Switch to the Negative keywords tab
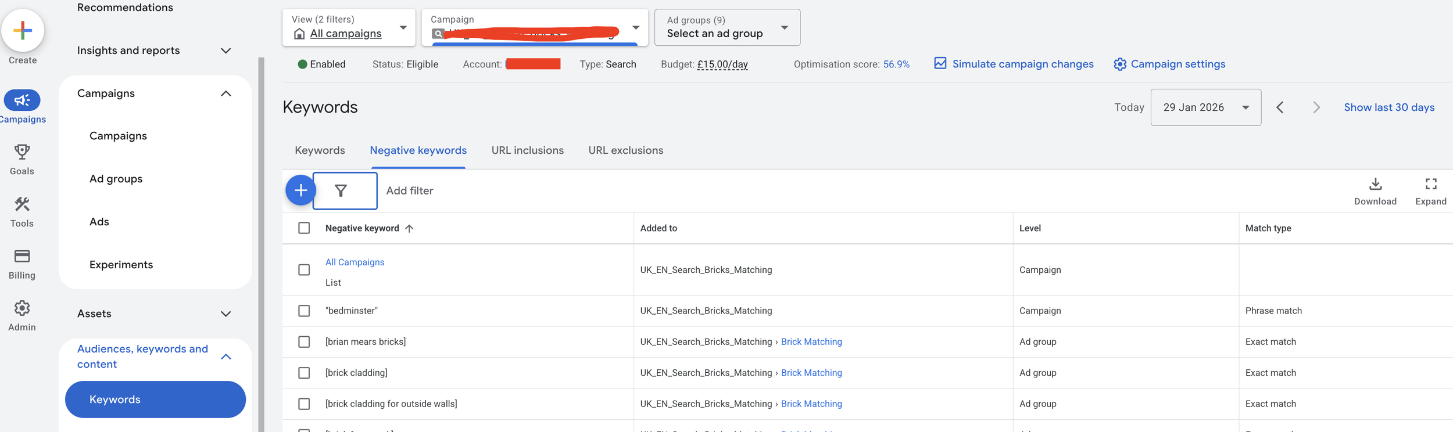The width and height of the screenshot is (1453, 432). point(418,150)
